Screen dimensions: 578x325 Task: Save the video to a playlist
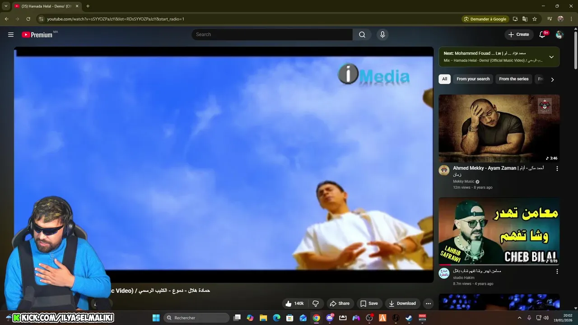click(369, 303)
